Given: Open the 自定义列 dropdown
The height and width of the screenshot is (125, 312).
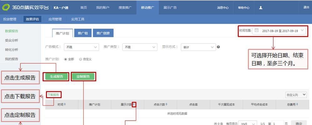Looking at the screenshot, I should [296, 95].
